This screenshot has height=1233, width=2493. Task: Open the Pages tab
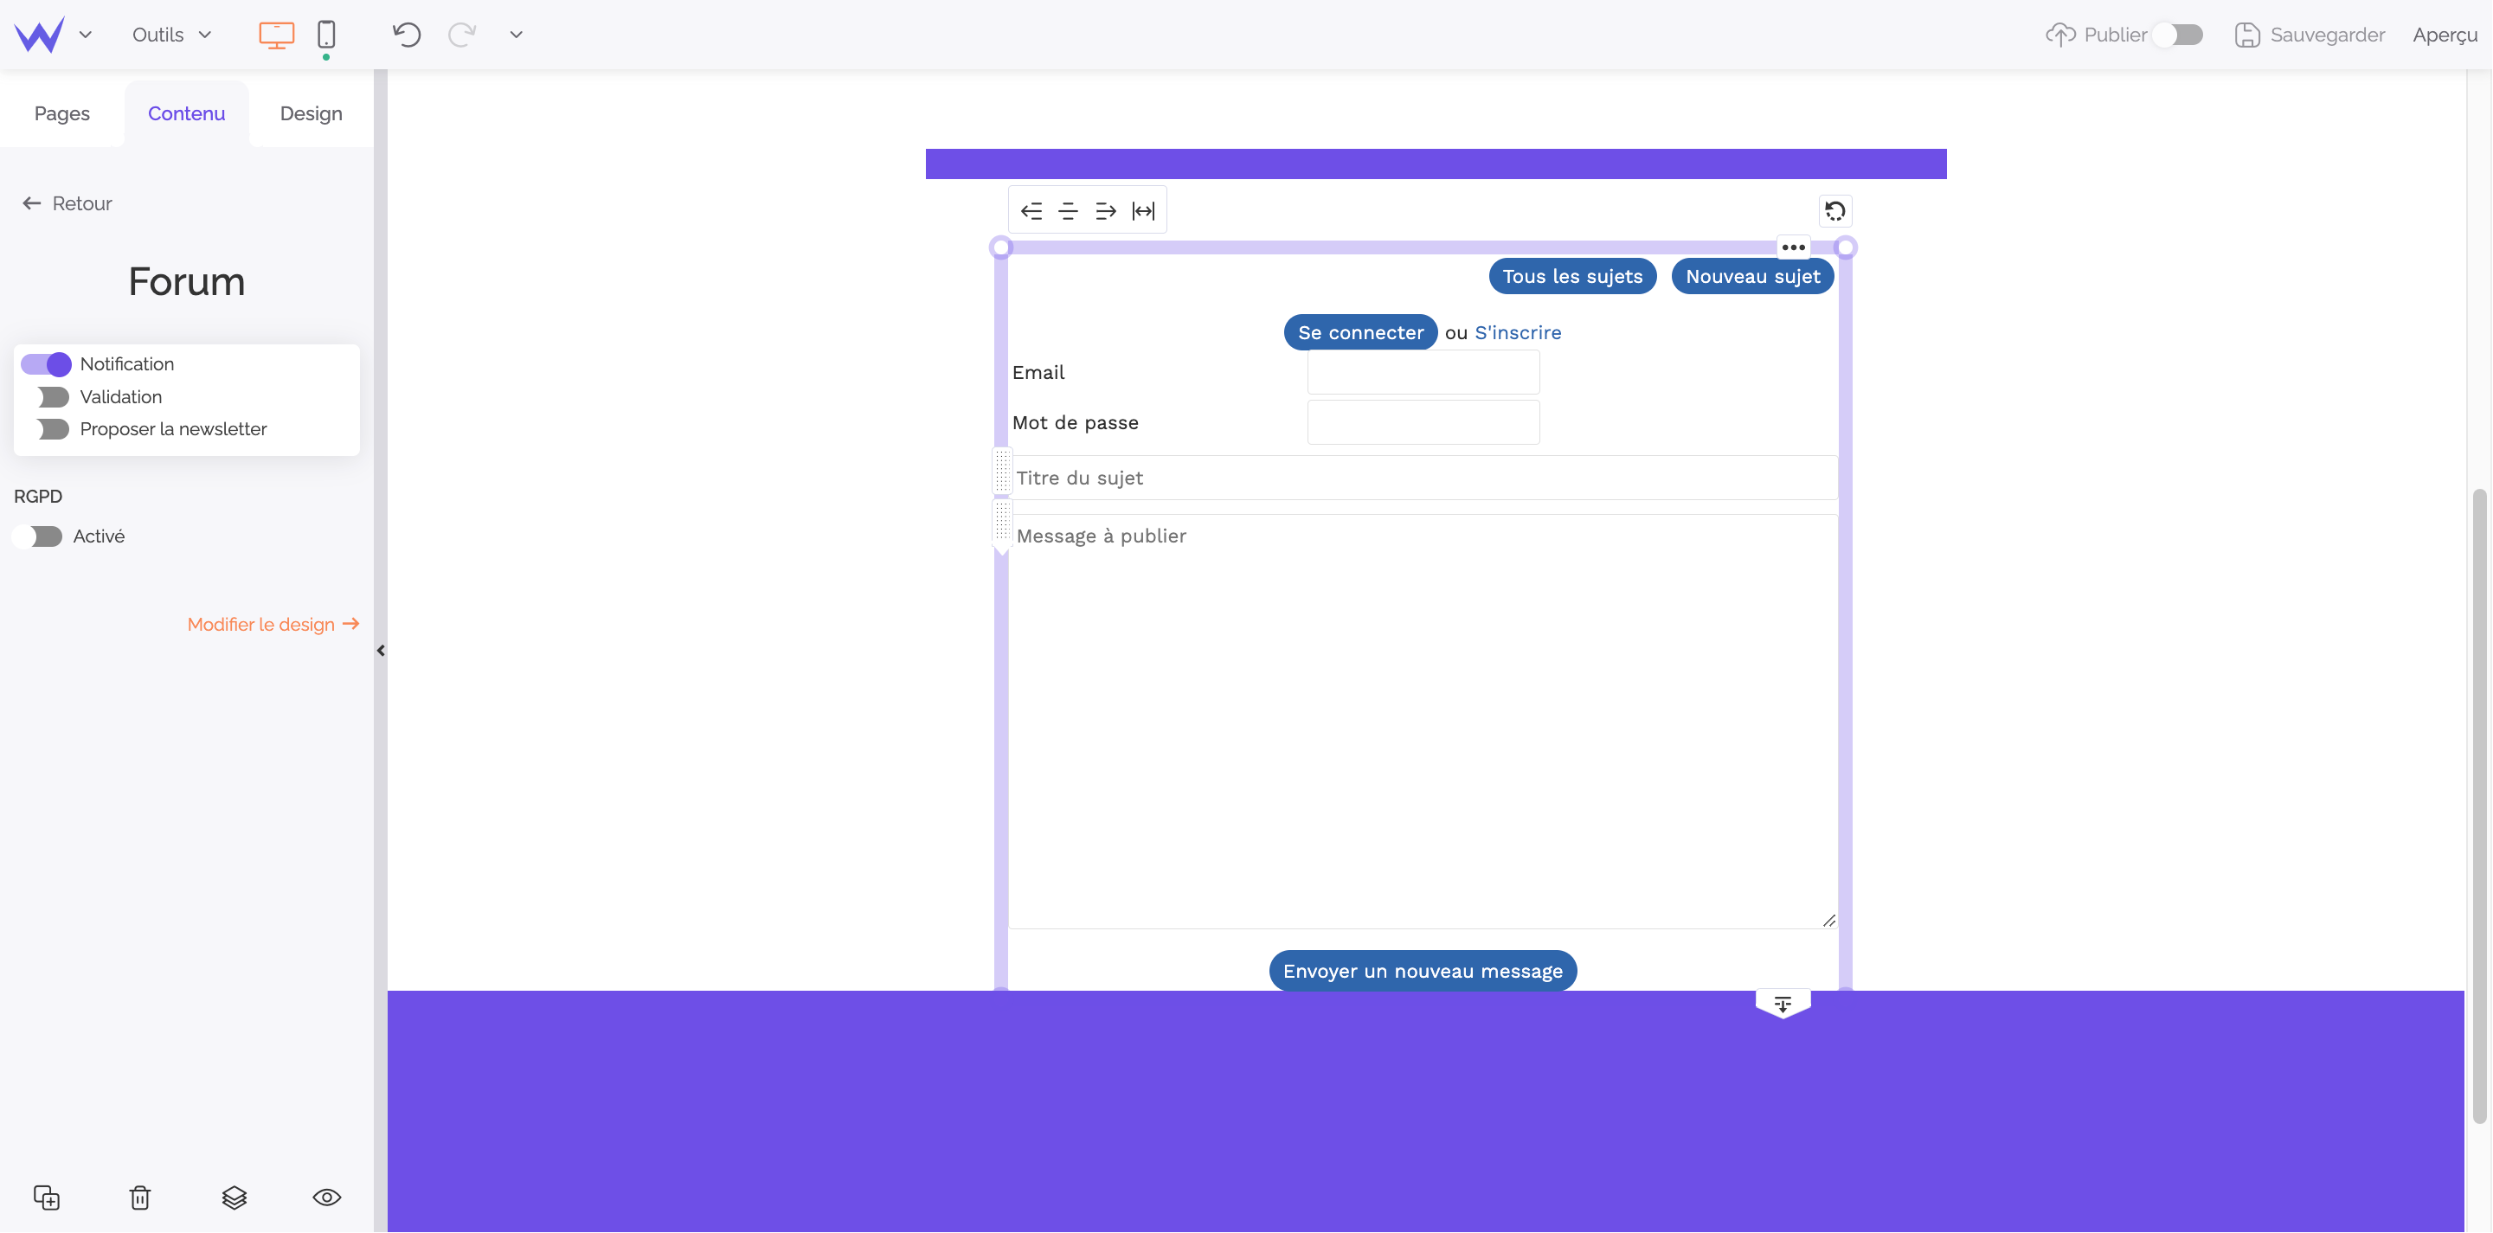click(62, 113)
